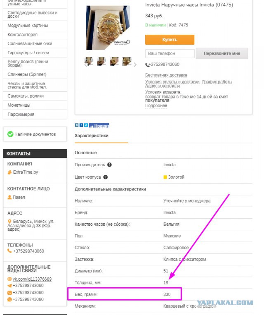Viewport: 264px width, 315px height.
Task: Click the Twitter share icon
Action: tap(86, 125)
